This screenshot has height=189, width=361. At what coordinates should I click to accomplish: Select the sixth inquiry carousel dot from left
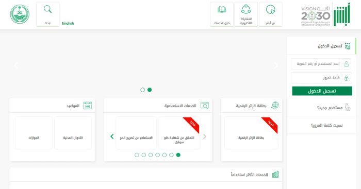click(171, 155)
